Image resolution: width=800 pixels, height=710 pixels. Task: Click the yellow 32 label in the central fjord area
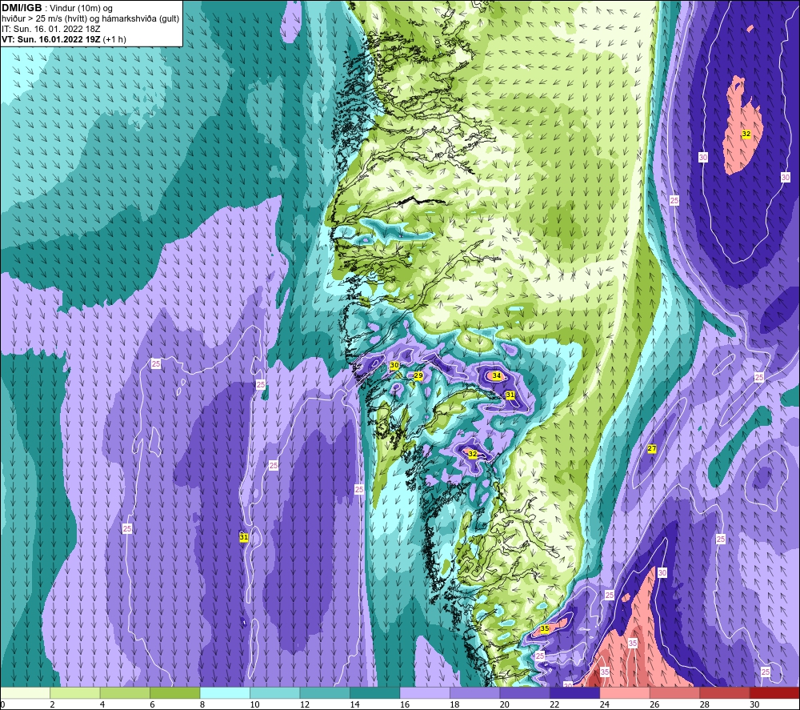(x=473, y=454)
